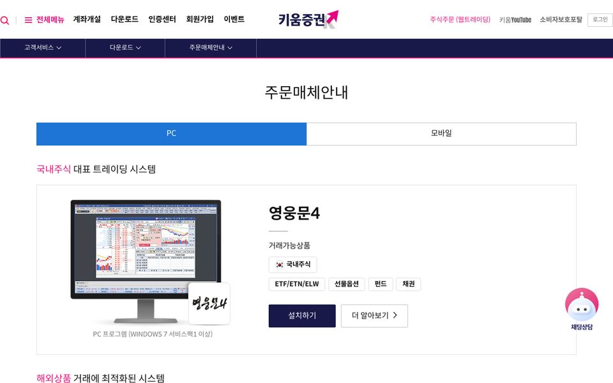Expand the 주문매체안내 dropdown
Viewport: 613px width, 383px height.
pyautogui.click(x=211, y=48)
